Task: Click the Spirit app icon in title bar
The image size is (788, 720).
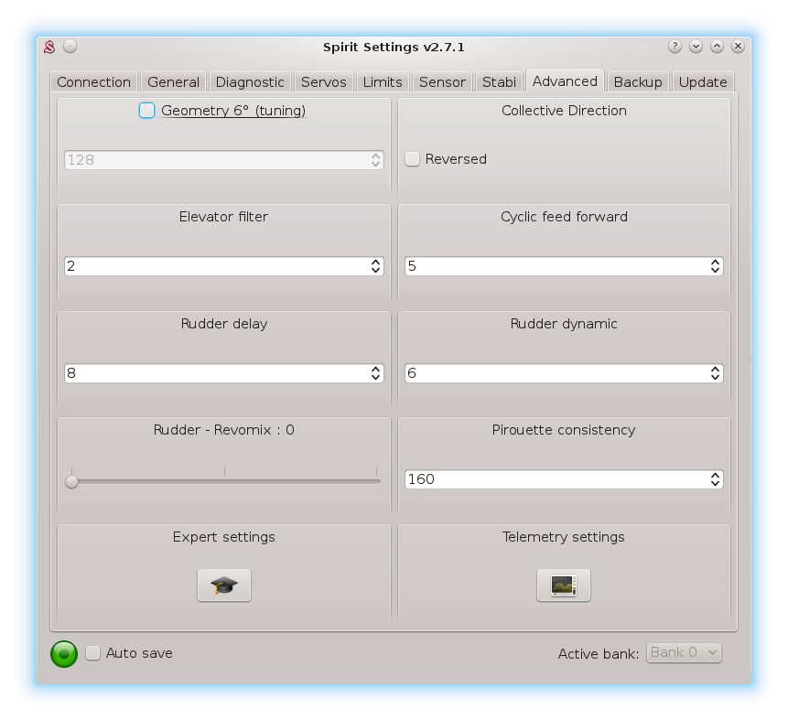Action: click(x=50, y=47)
